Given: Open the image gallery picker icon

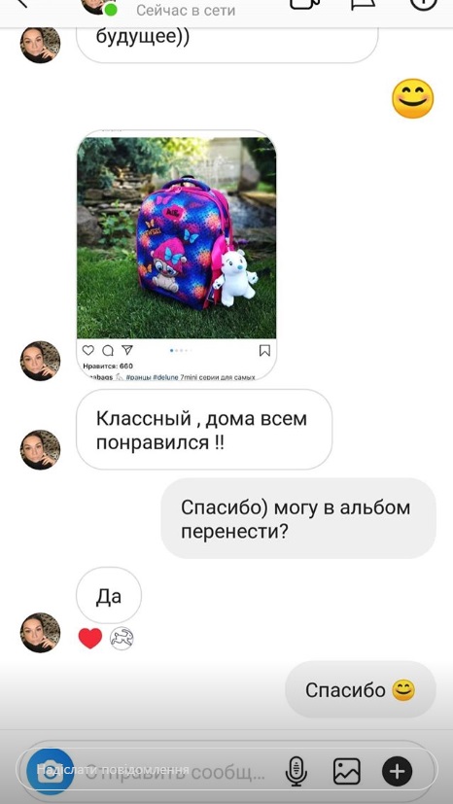Looking at the screenshot, I should 347,771.
